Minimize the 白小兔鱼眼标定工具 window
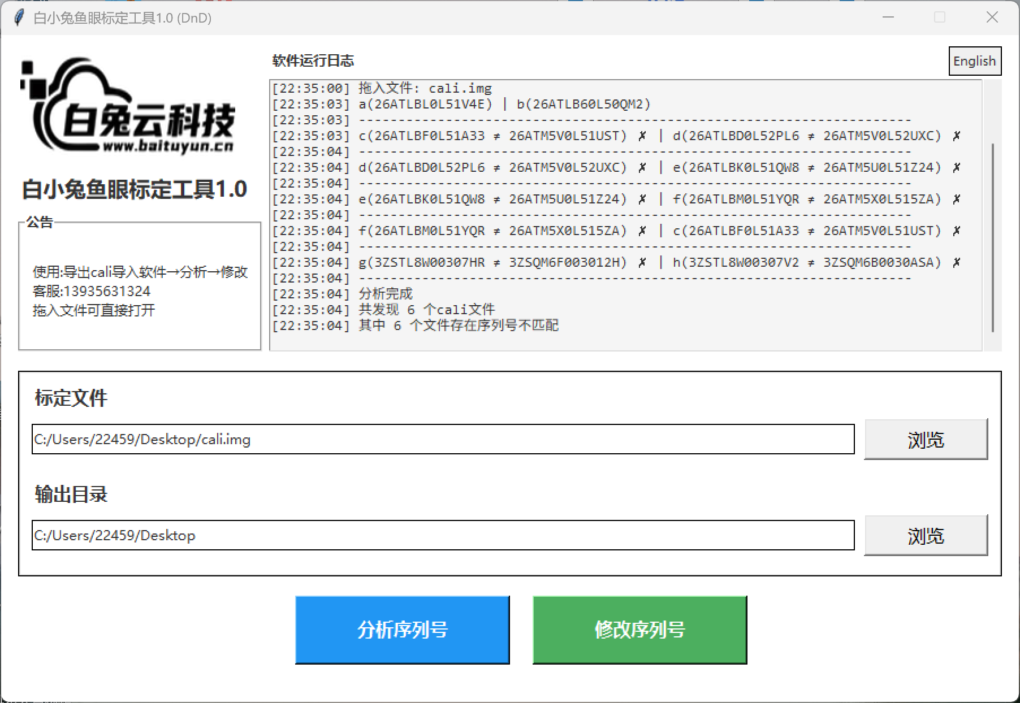The image size is (1020, 703). point(888,18)
